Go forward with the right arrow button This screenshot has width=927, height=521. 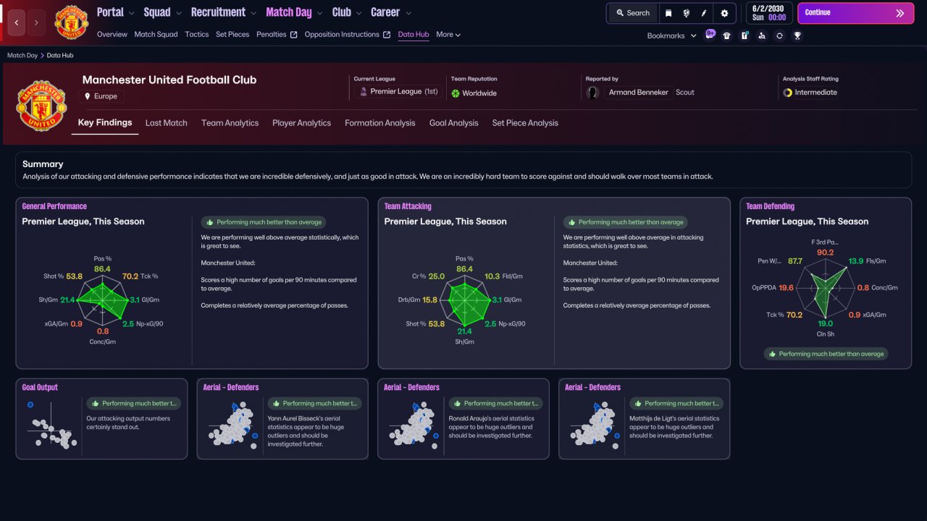tap(36, 22)
